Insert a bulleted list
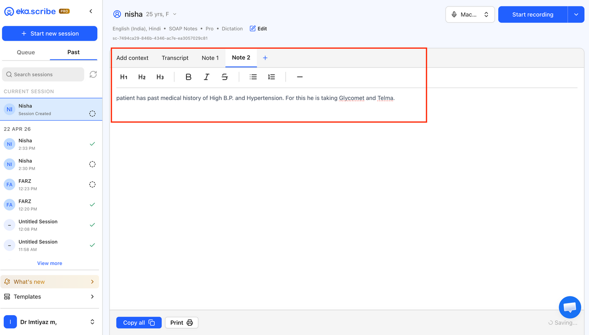 [x=253, y=77]
